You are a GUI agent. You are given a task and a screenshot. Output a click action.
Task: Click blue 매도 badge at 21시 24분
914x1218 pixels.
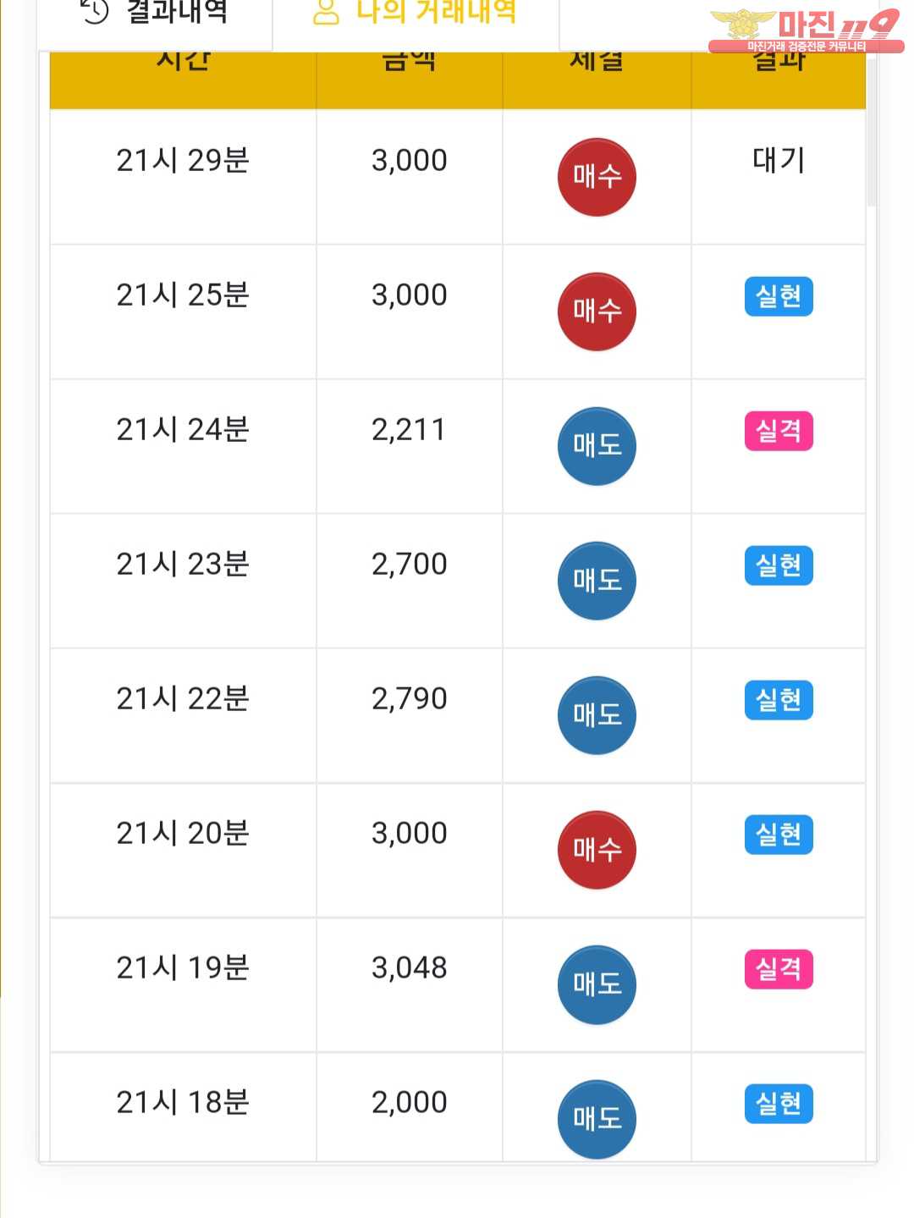point(597,446)
